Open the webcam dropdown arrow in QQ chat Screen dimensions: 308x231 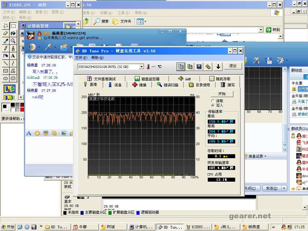[39, 47]
